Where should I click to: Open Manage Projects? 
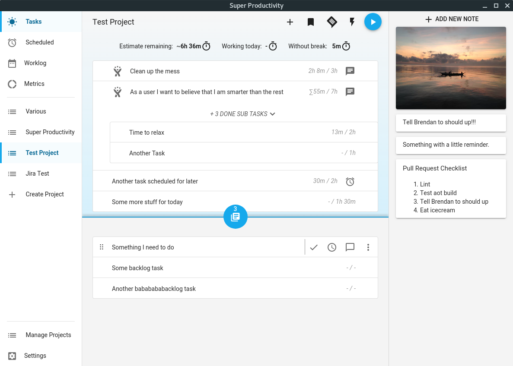coord(41,335)
